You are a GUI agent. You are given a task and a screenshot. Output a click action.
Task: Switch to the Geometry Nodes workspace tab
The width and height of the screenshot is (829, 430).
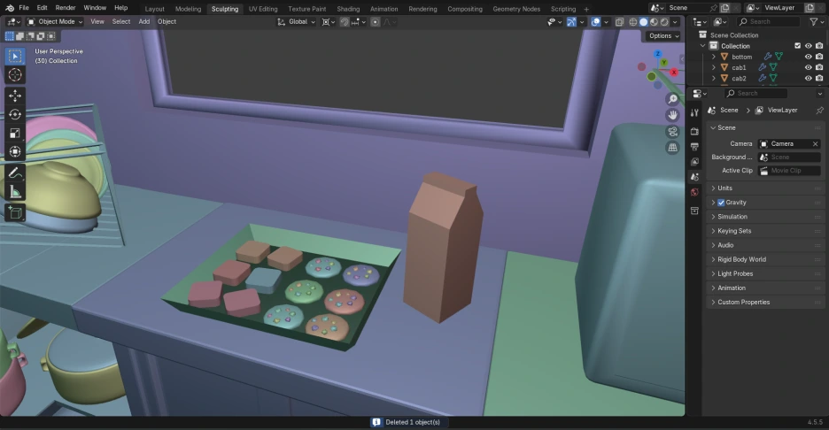(x=516, y=9)
